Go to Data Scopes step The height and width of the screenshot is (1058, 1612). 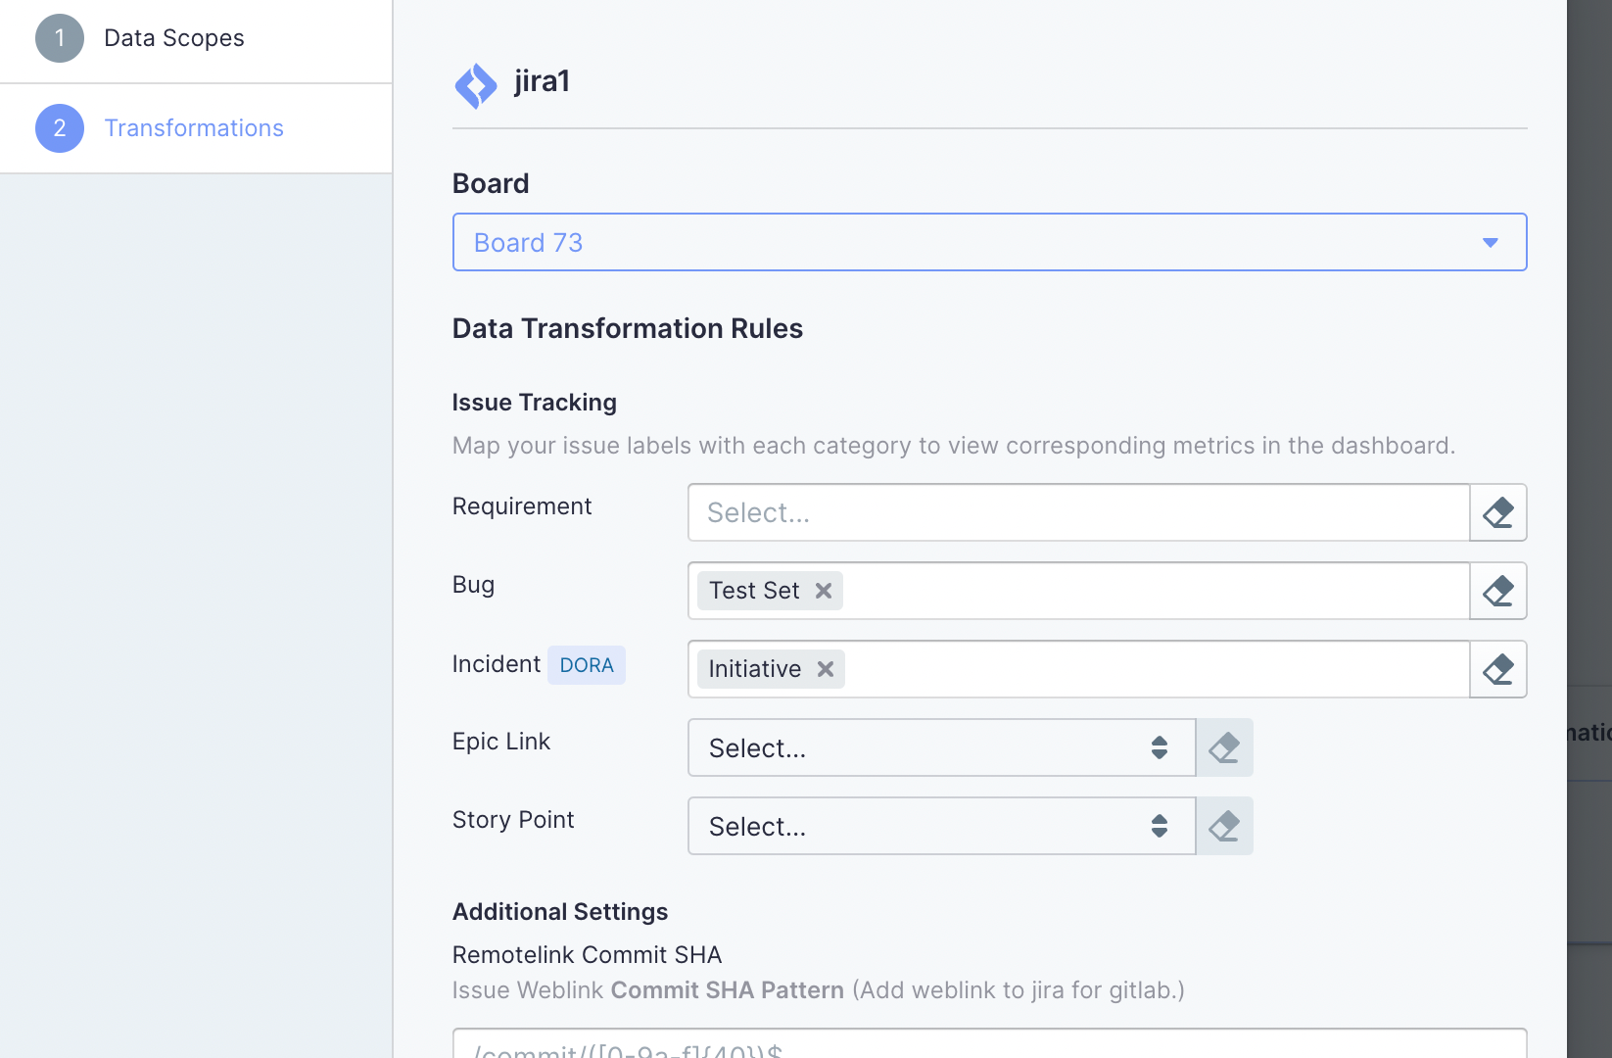tap(196, 39)
